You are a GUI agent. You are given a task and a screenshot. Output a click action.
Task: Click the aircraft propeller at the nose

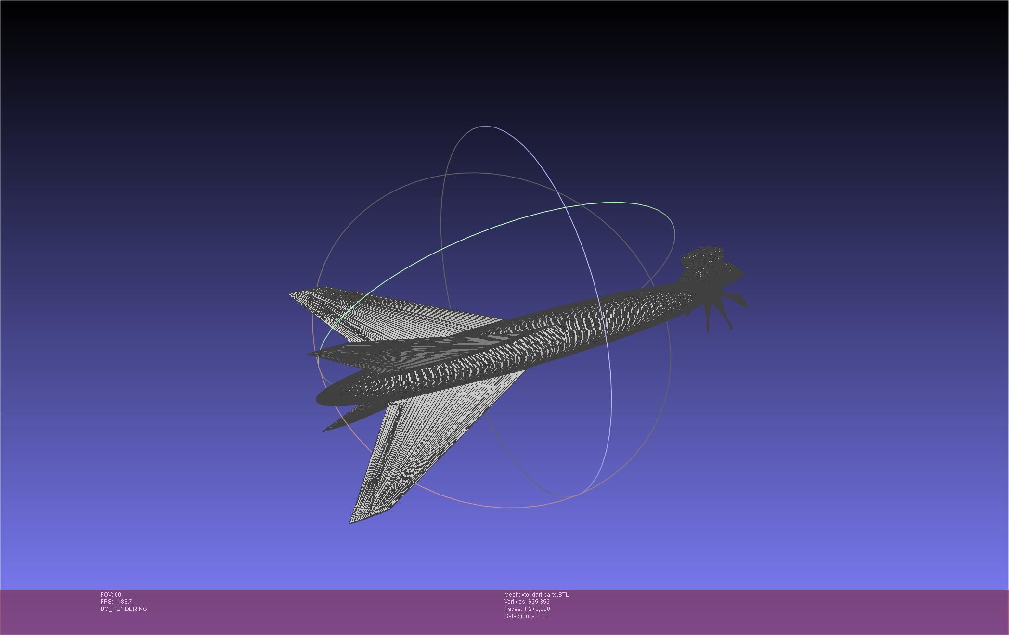click(713, 289)
